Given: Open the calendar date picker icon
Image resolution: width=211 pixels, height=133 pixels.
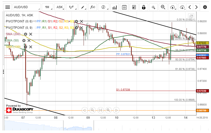Looking at the screenshot, I should [x=124, y=7].
